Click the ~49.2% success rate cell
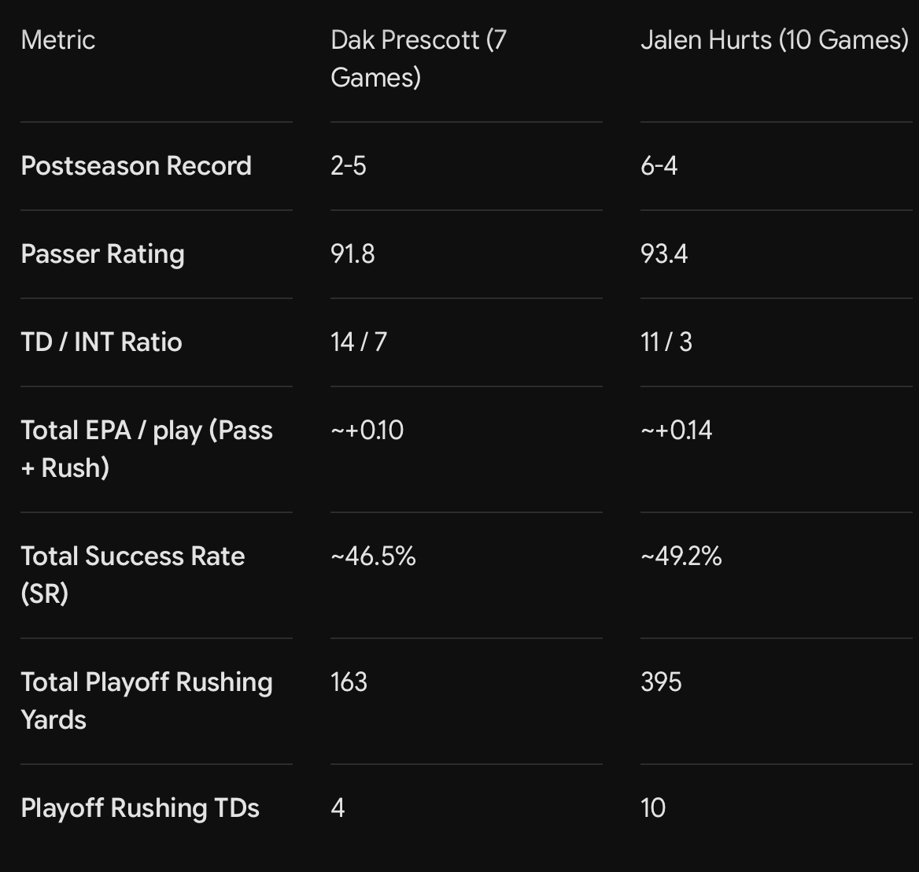The width and height of the screenshot is (919, 872). click(x=681, y=556)
